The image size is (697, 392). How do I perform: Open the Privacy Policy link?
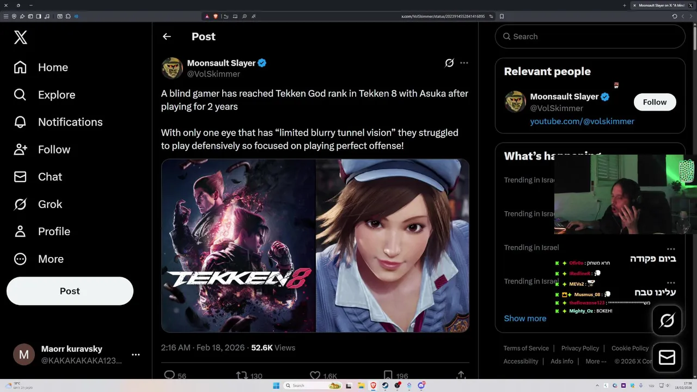(580, 348)
